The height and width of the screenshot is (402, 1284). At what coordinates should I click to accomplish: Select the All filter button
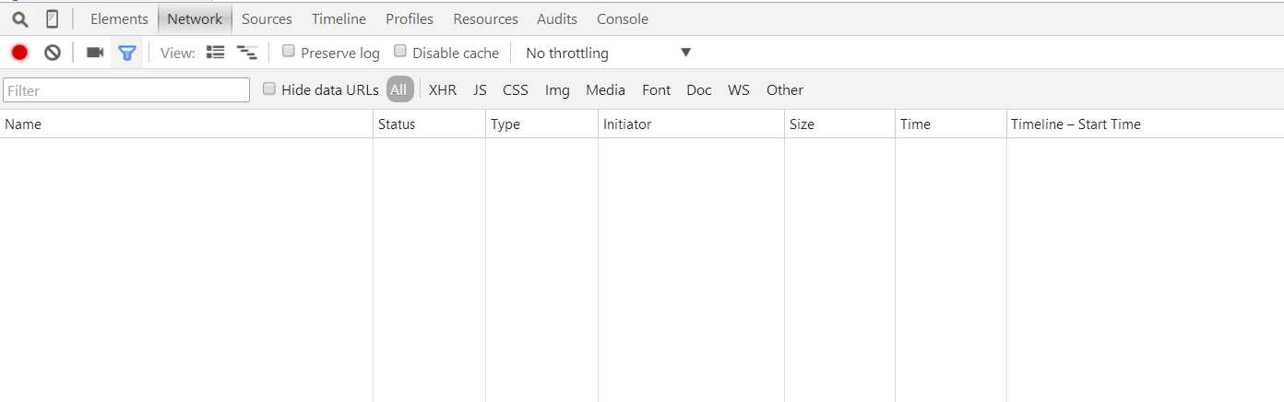398,89
